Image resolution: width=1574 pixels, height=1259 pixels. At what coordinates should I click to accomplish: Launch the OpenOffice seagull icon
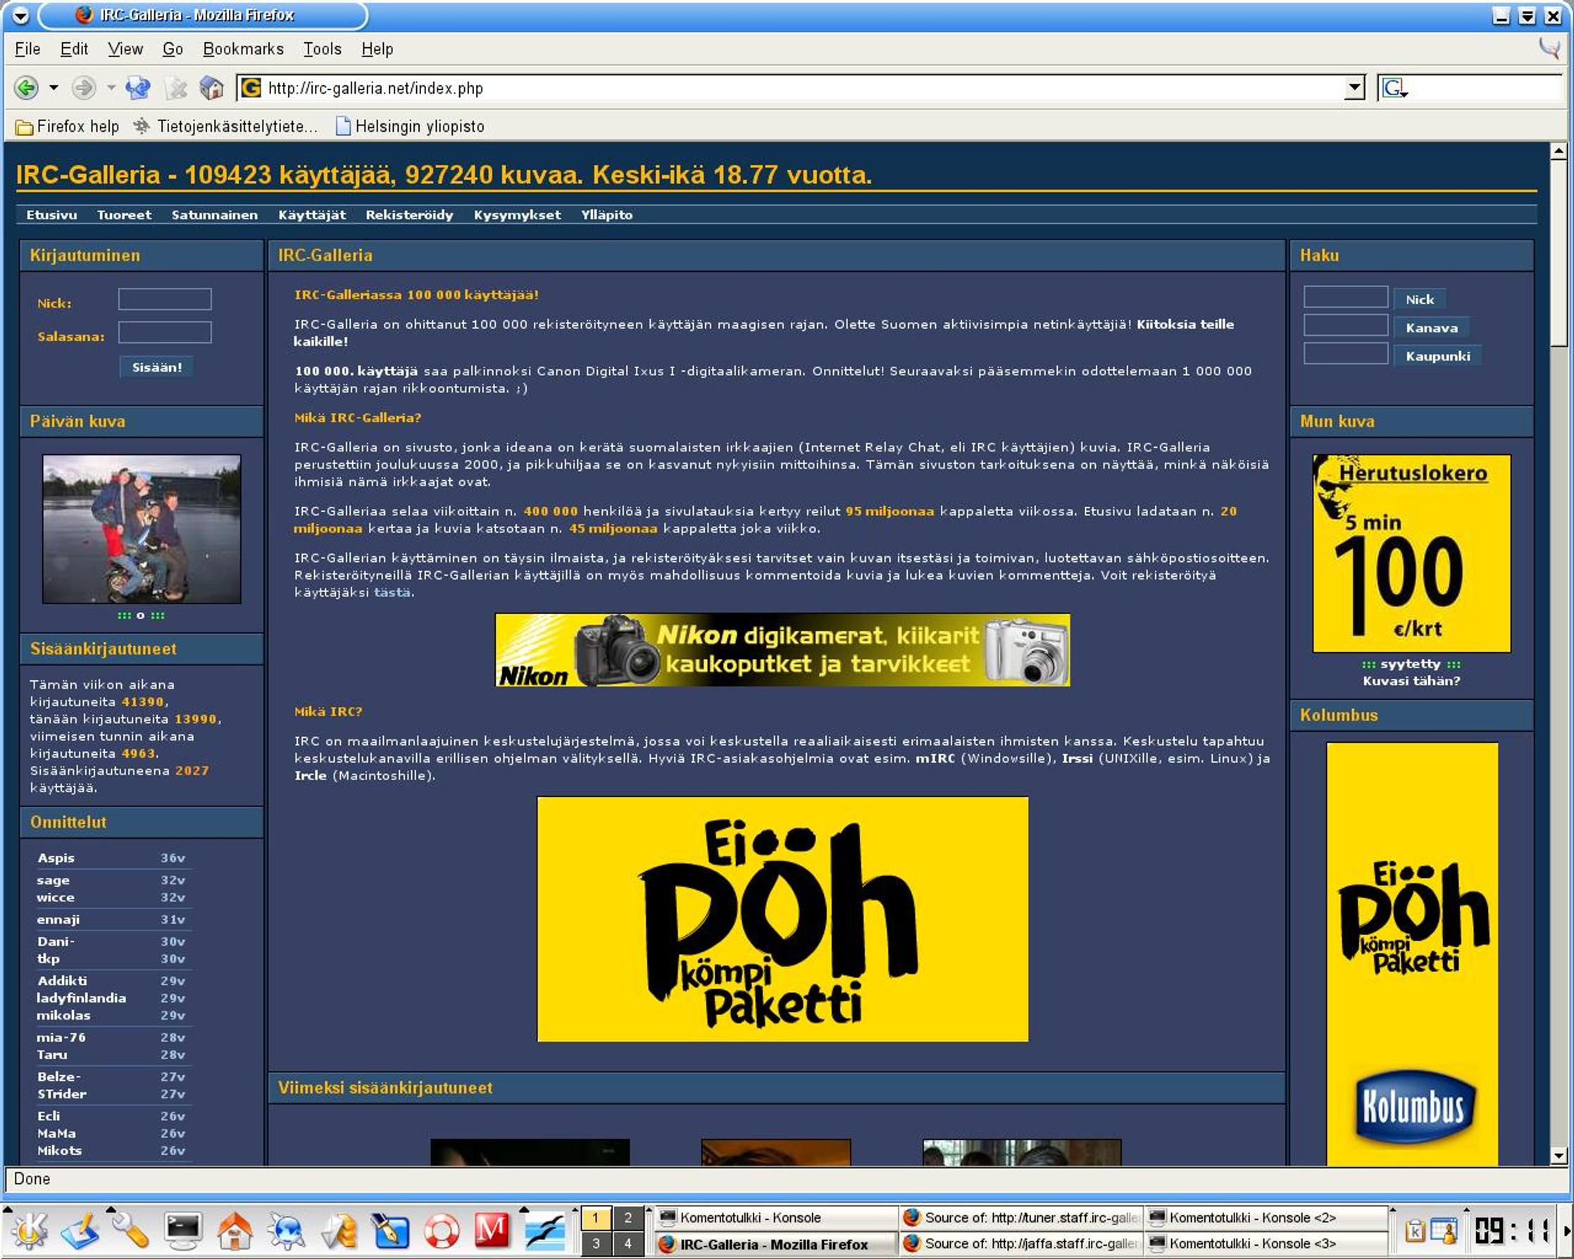544,1231
